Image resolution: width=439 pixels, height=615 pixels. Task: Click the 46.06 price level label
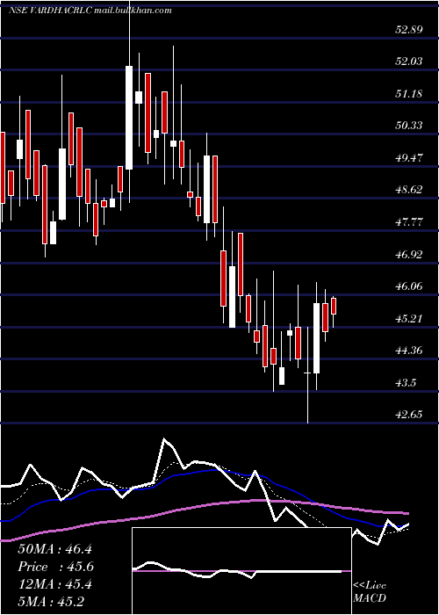click(x=408, y=286)
